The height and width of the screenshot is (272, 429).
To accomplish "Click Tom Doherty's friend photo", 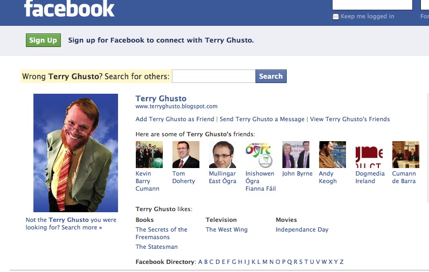I will (186, 155).
